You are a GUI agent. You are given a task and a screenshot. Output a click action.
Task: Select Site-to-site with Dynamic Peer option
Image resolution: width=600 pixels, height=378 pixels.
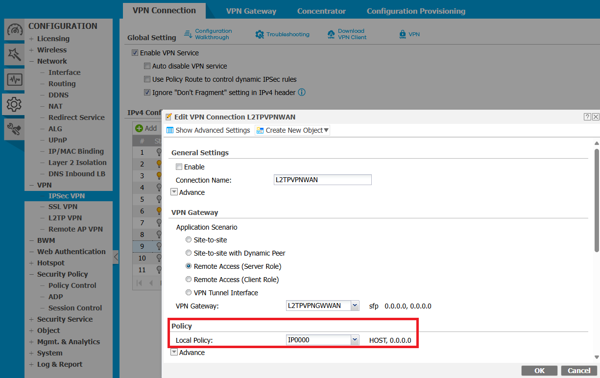coord(189,253)
